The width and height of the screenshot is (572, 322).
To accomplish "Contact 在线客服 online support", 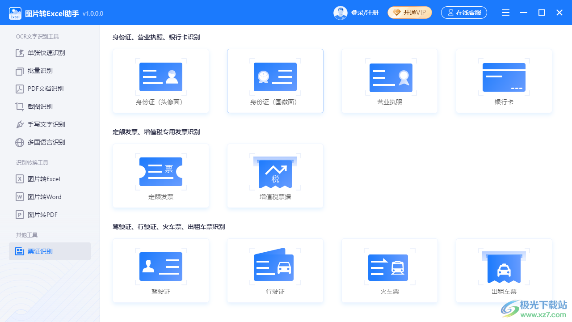I will pos(464,13).
